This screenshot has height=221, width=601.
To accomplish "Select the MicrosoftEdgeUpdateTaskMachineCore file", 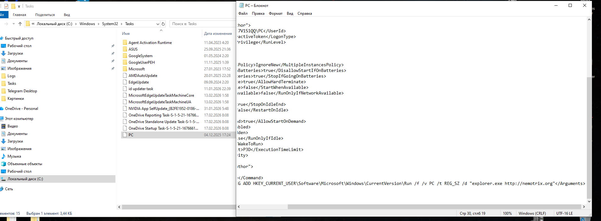I will coord(161,95).
